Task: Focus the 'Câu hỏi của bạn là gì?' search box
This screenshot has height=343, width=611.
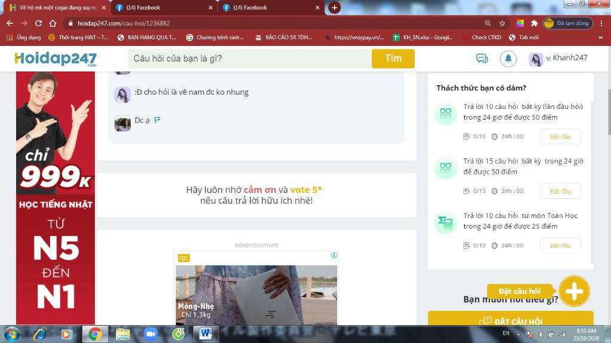Action: (249, 59)
